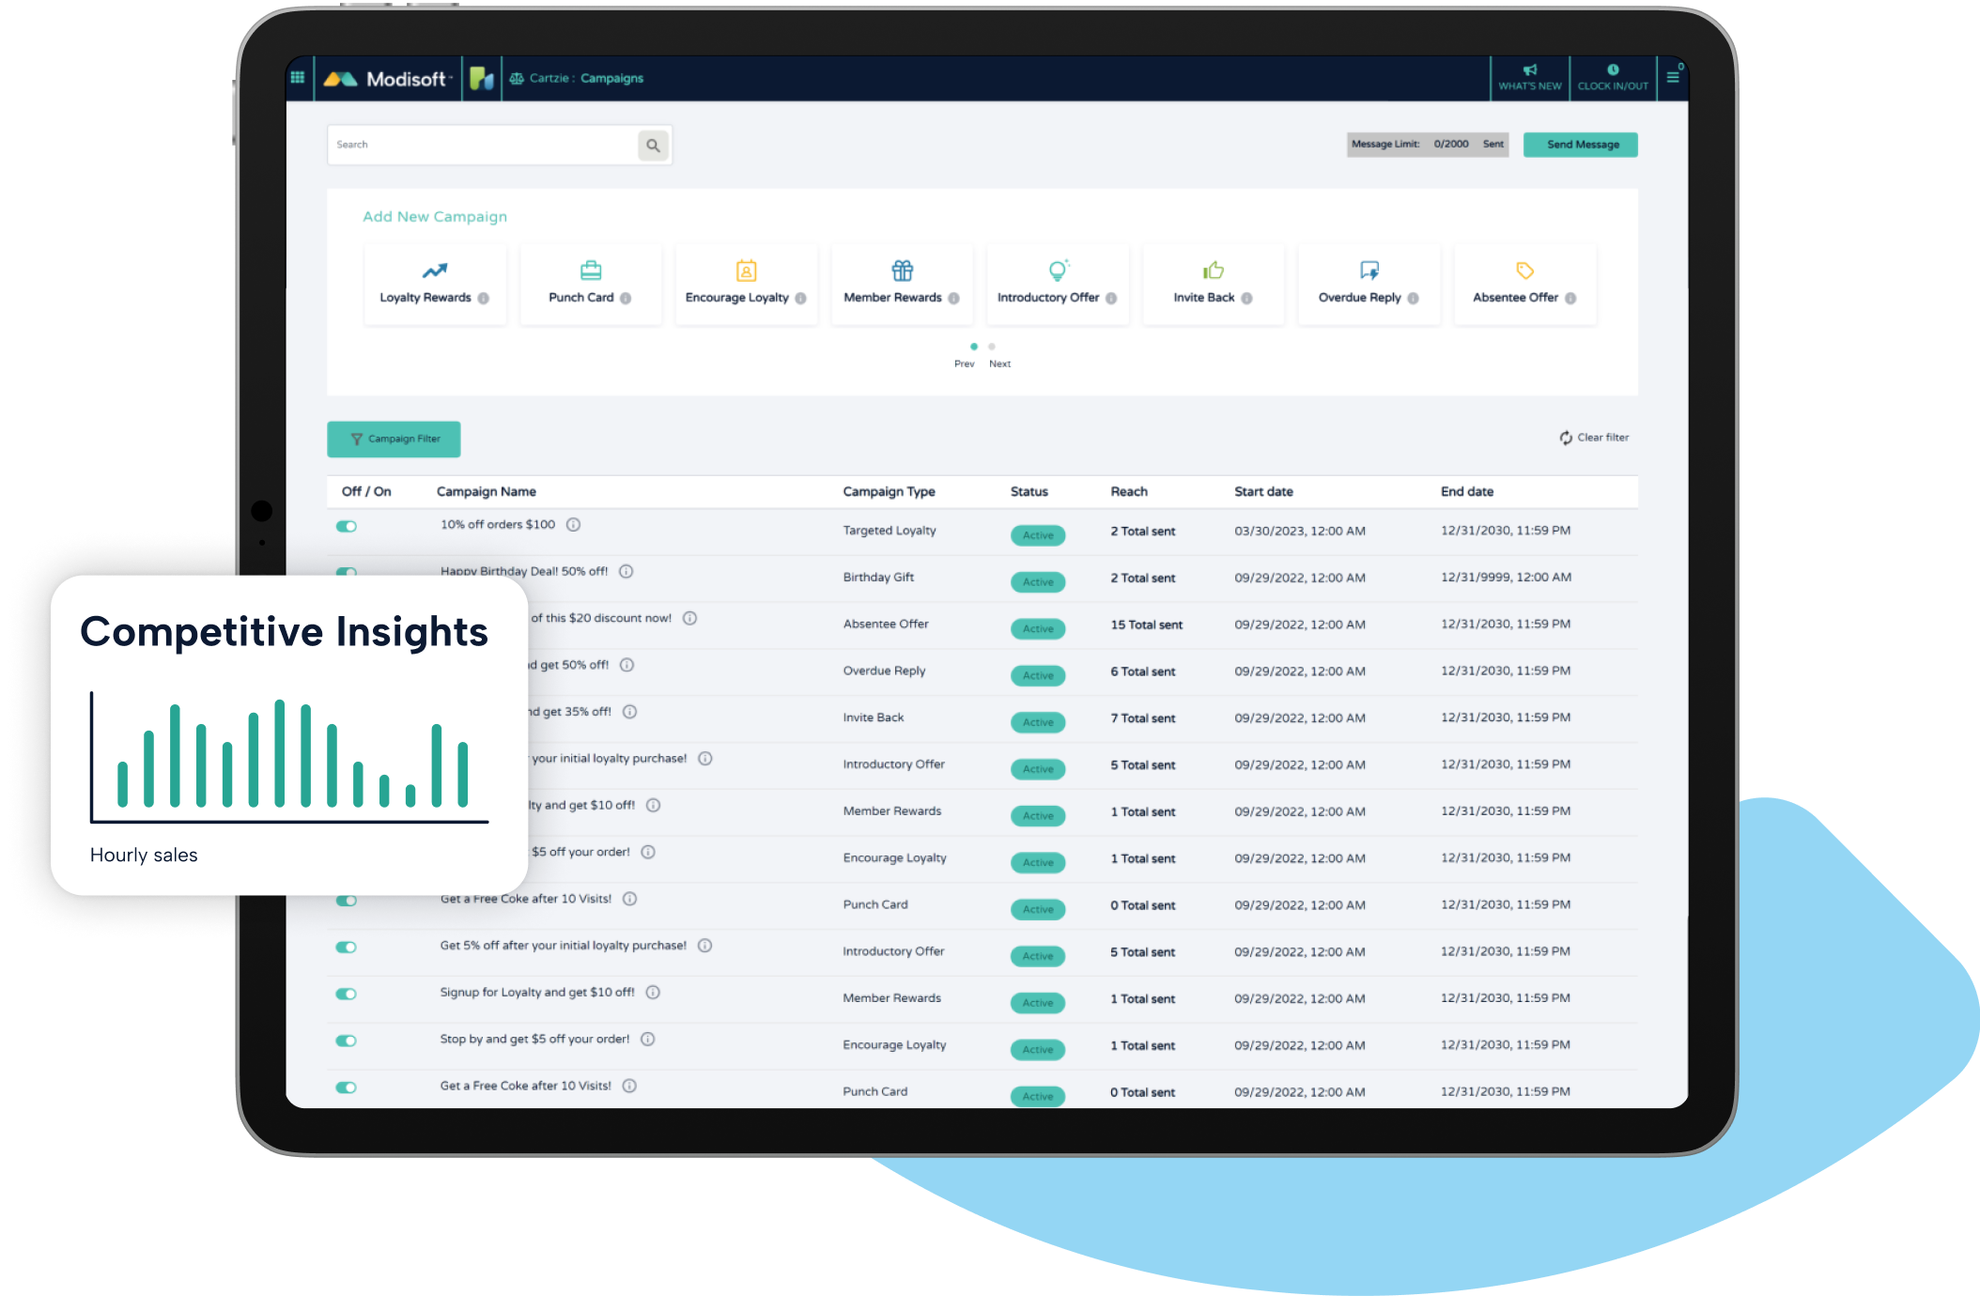Toggle the Stop by and get $5 off campaign
This screenshot has height=1296, width=1980.
[x=347, y=1041]
